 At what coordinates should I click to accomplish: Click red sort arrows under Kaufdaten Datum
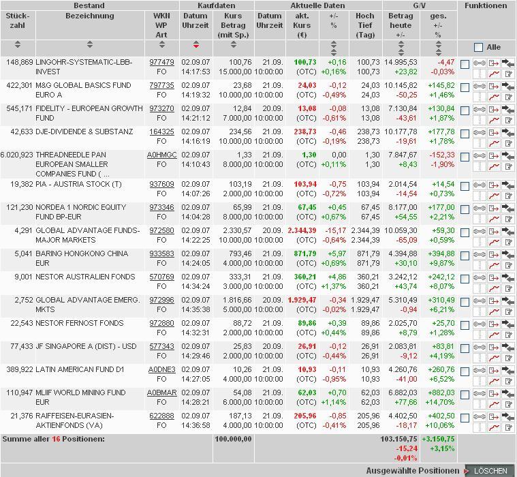[196, 44]
